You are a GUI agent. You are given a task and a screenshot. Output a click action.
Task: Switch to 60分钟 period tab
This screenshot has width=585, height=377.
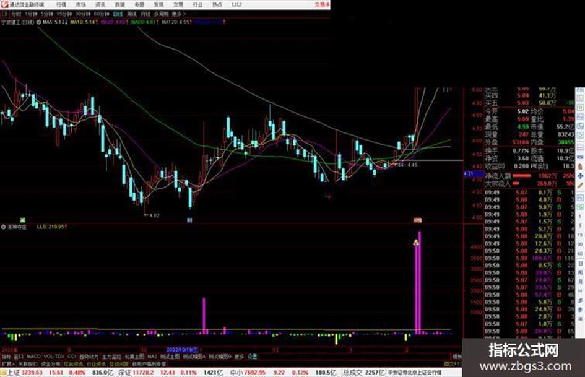point(102,14)
